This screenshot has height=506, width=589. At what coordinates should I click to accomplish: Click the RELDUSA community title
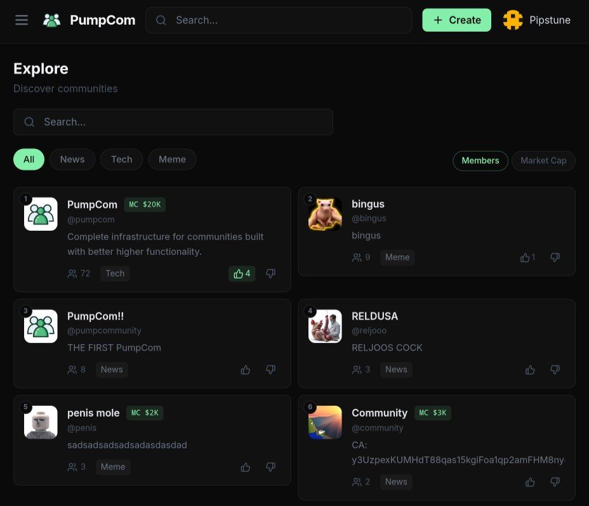point(374,316)
